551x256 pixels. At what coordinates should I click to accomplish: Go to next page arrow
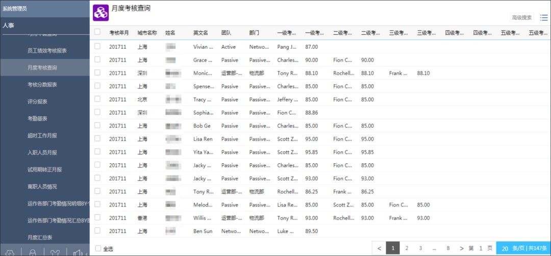461,248
